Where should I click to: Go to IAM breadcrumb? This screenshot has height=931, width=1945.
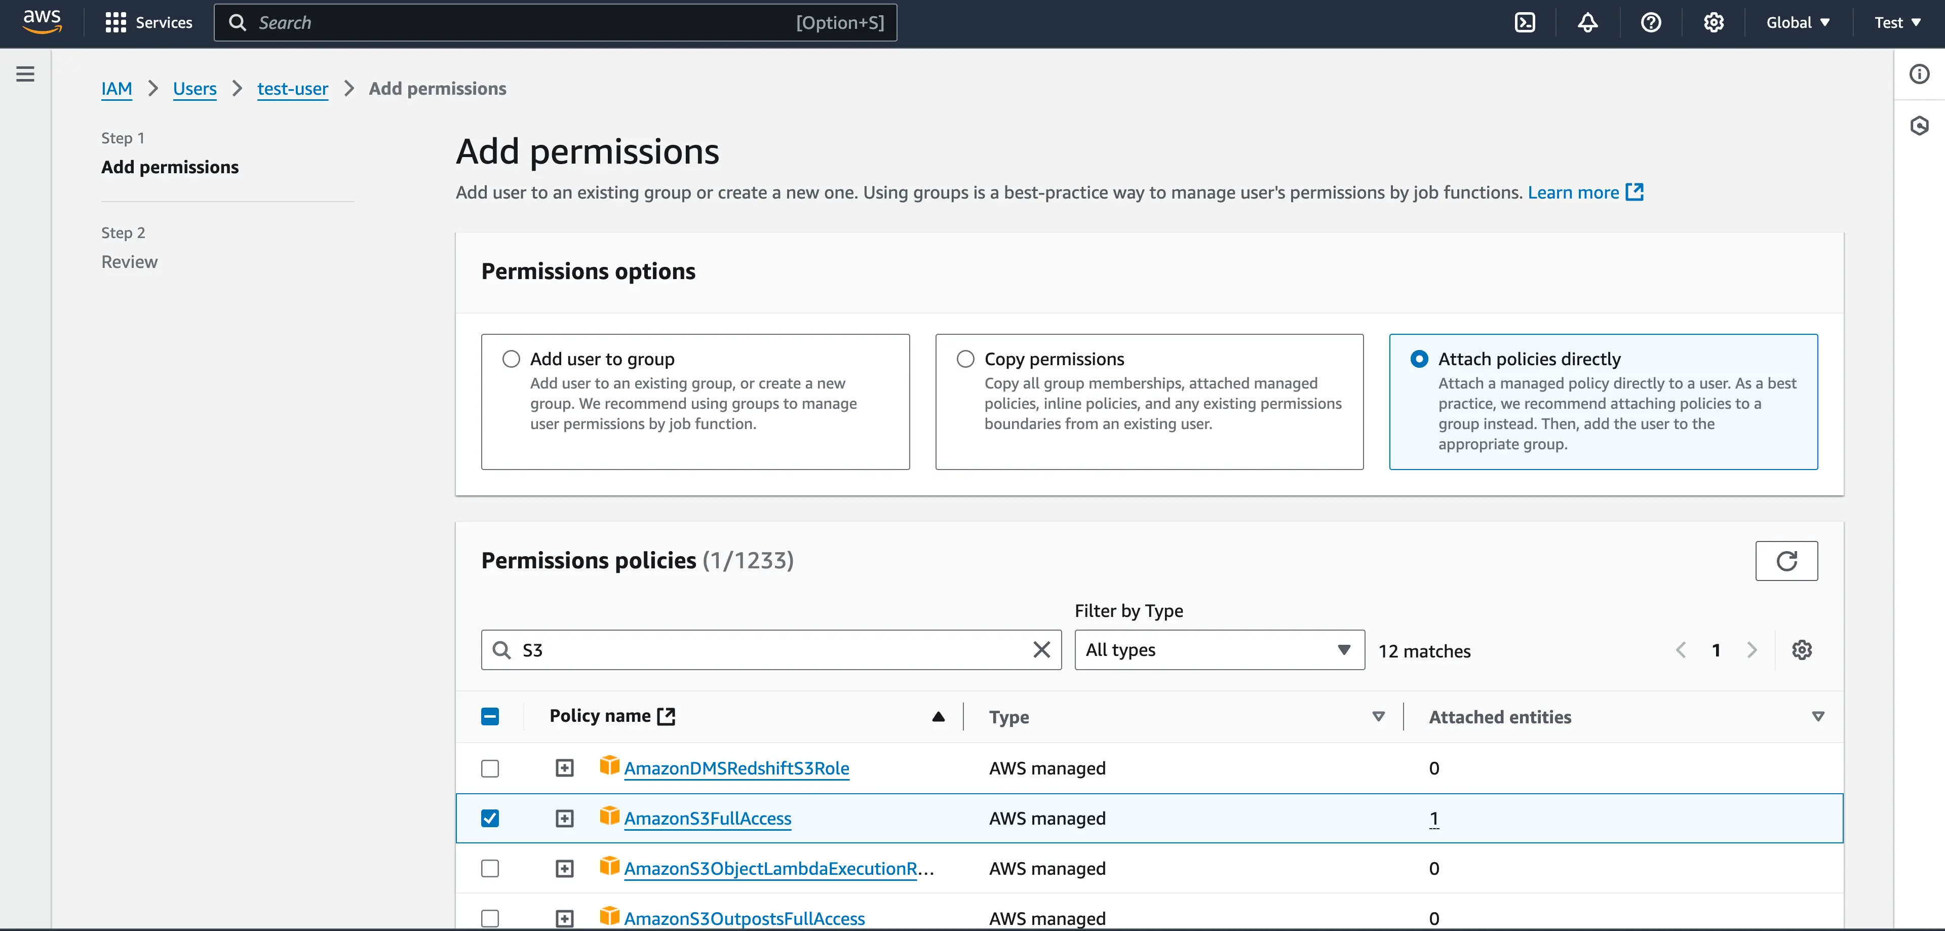(x=116, y=88)
